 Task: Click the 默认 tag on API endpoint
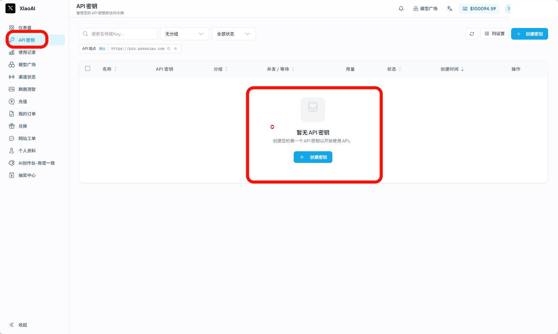tap(102, 48)
